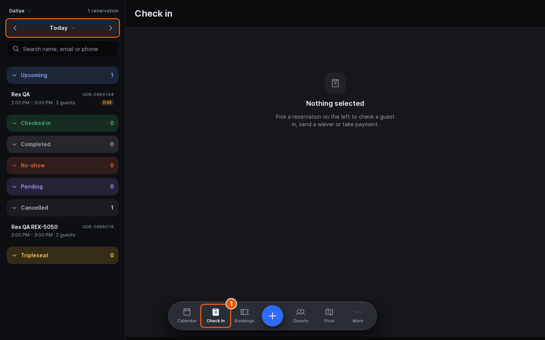
Task: Open the Today date dropdown
Action: pos(62,28)
